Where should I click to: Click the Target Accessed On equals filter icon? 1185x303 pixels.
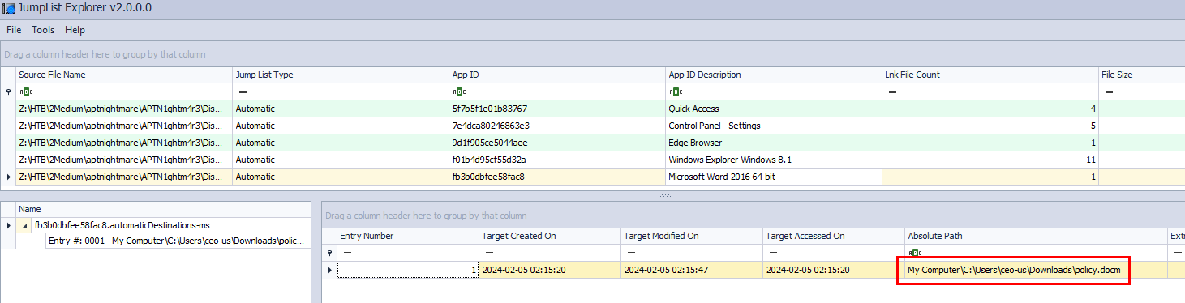(772, 254)
